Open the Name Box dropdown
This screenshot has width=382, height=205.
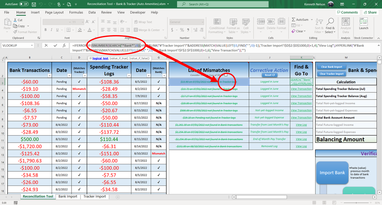(32, 45)
